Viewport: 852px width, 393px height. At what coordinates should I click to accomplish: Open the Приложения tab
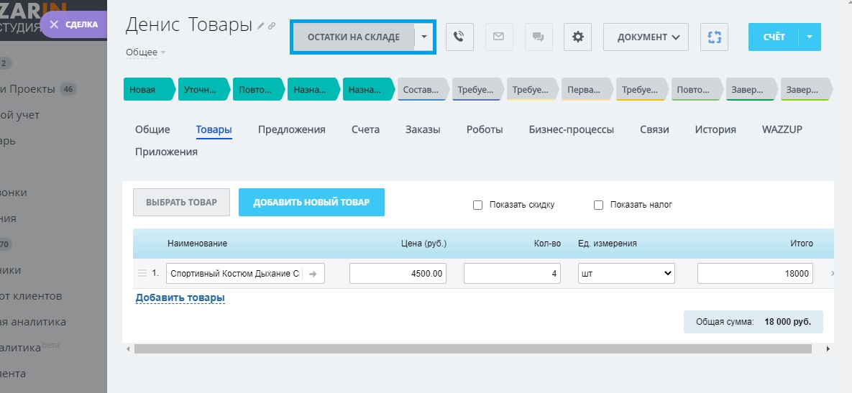pyautogui.click(x=166, y=152)
